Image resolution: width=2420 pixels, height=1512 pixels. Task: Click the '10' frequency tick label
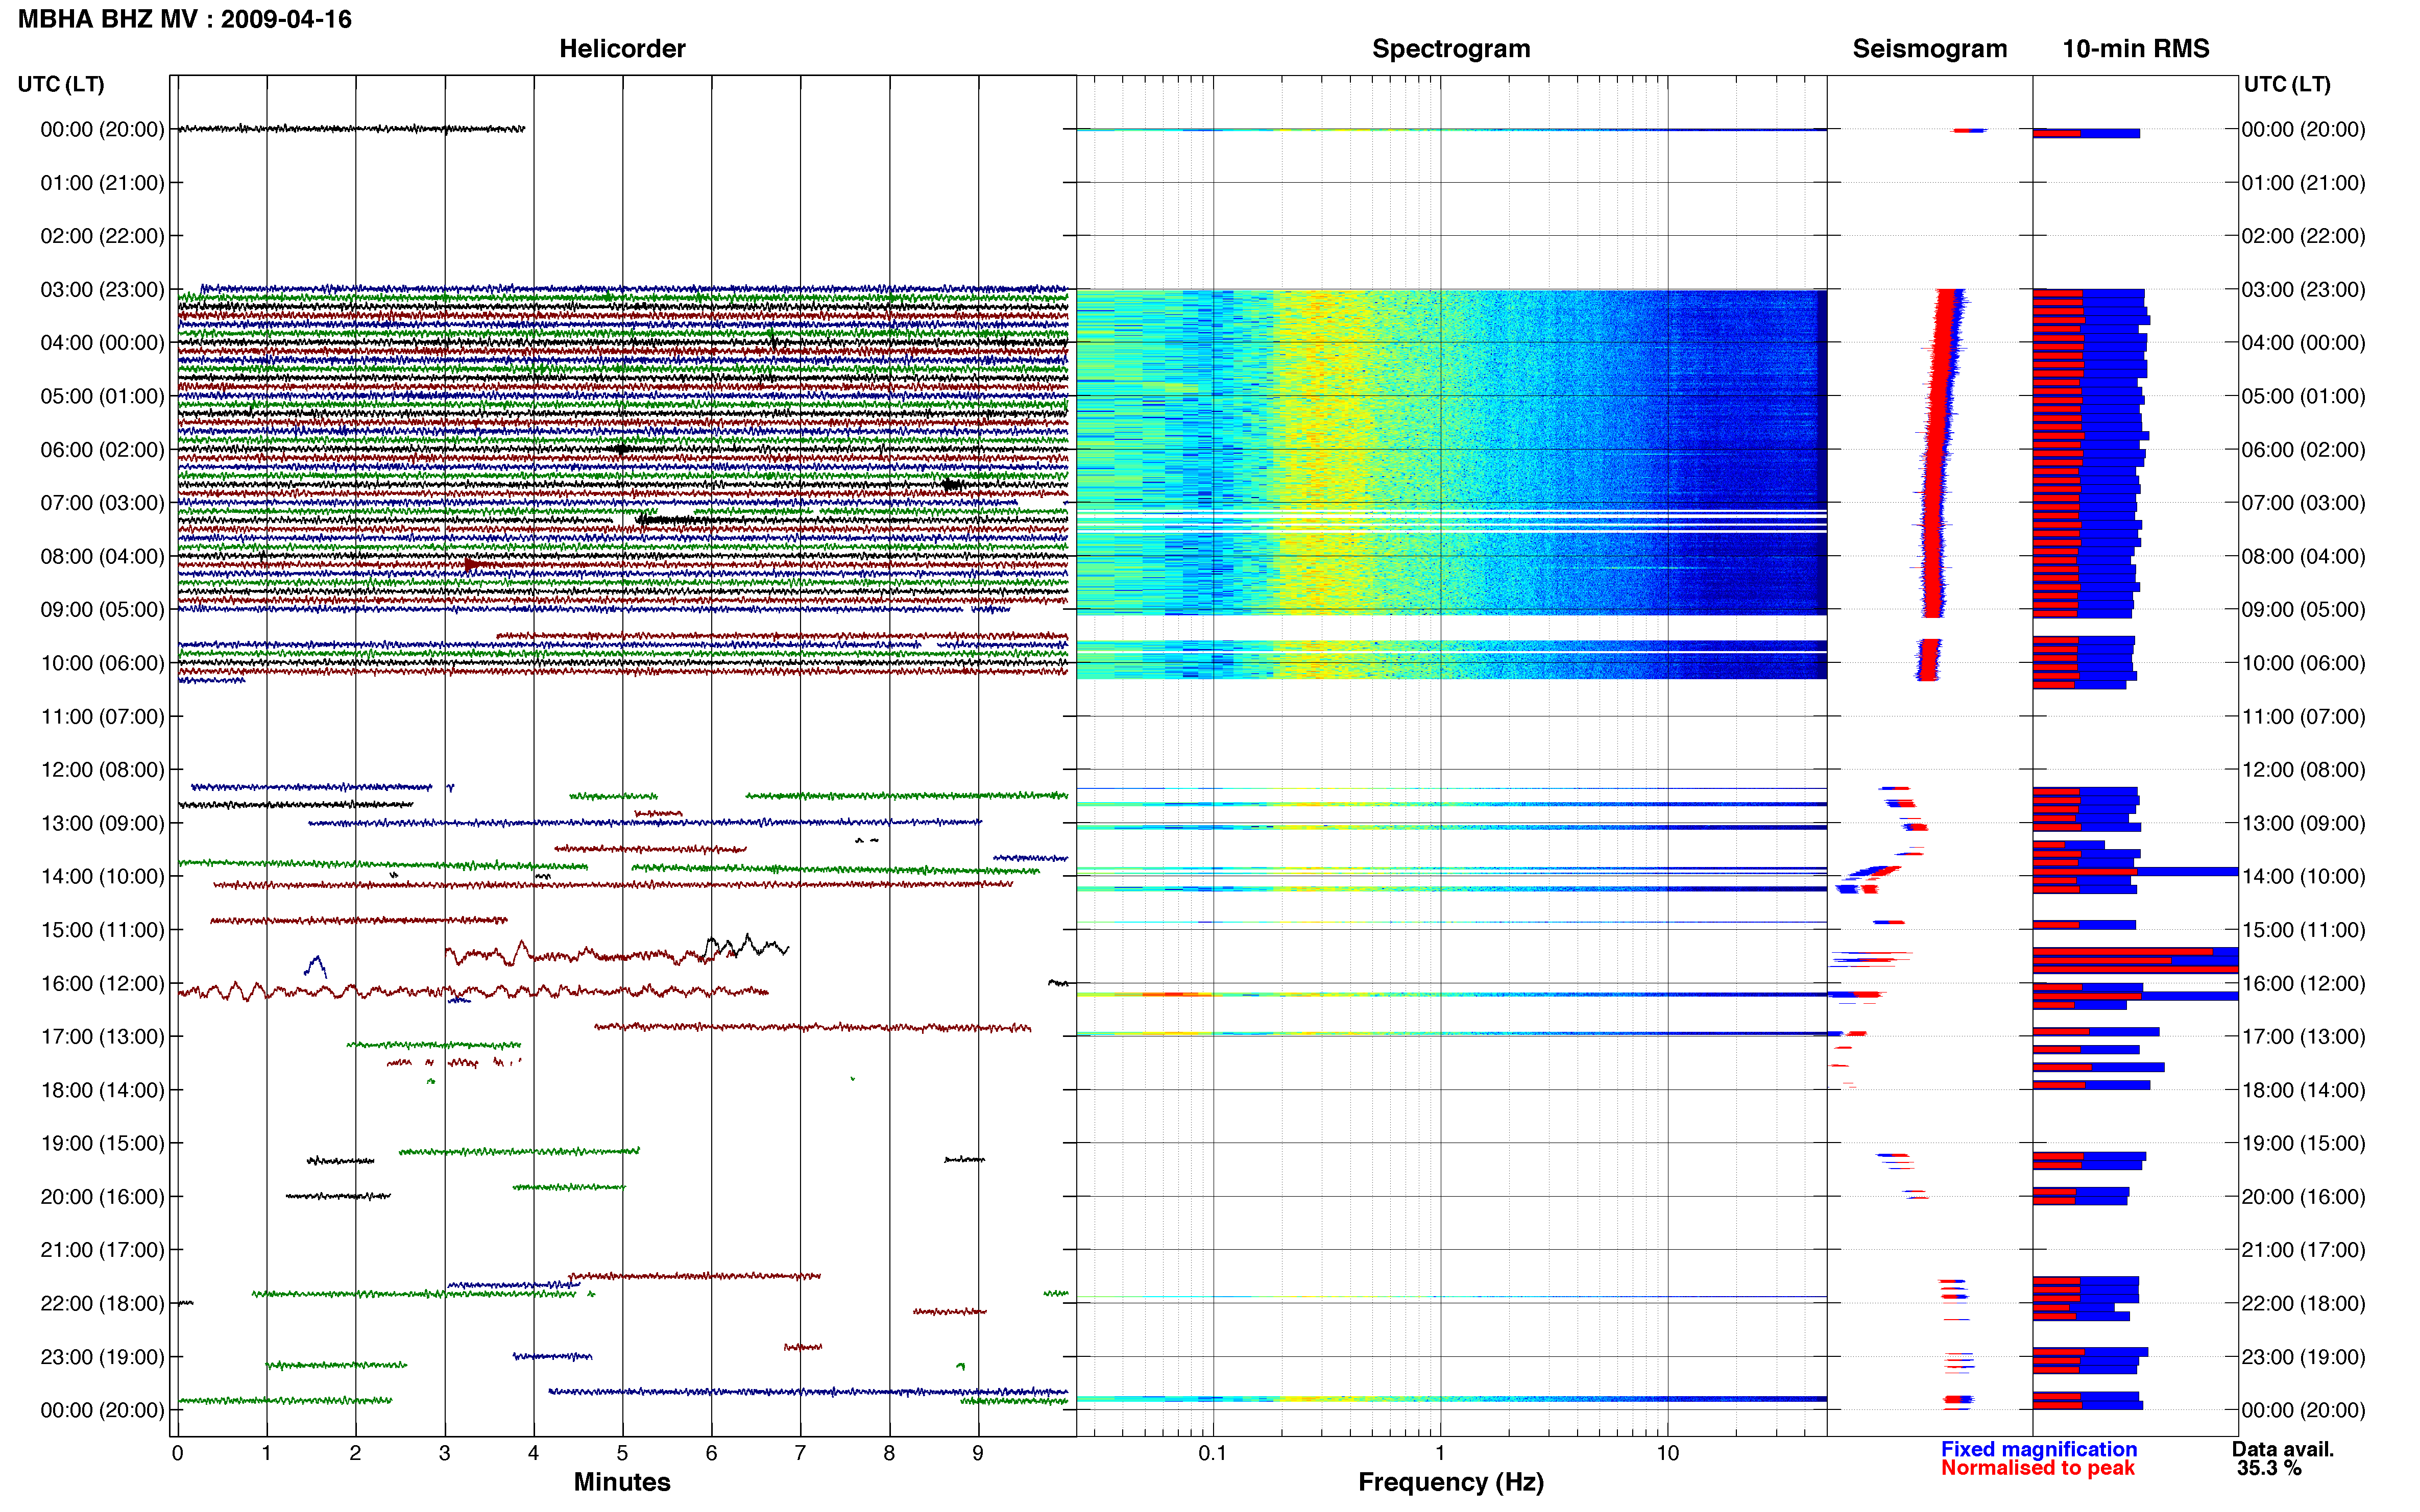[1667, 1454]
